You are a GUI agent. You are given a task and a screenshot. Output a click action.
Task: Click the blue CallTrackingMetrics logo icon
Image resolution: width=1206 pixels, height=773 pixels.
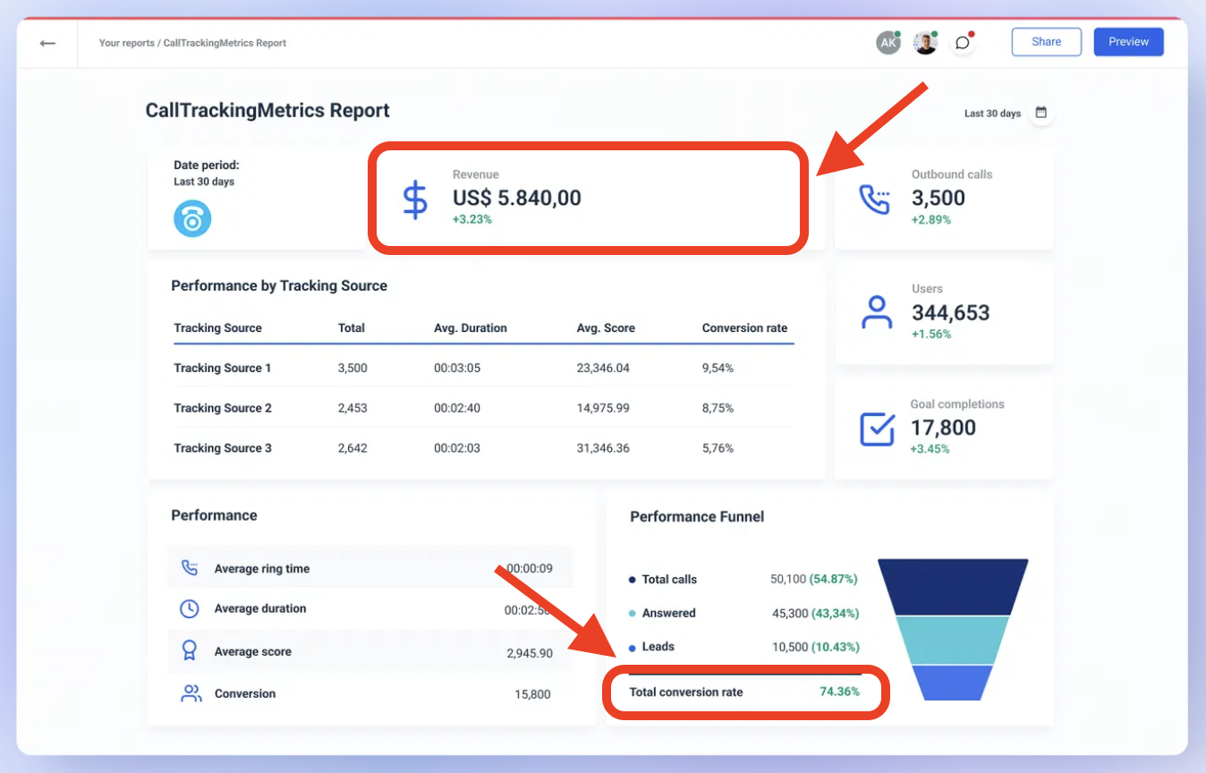pos(192,218)
